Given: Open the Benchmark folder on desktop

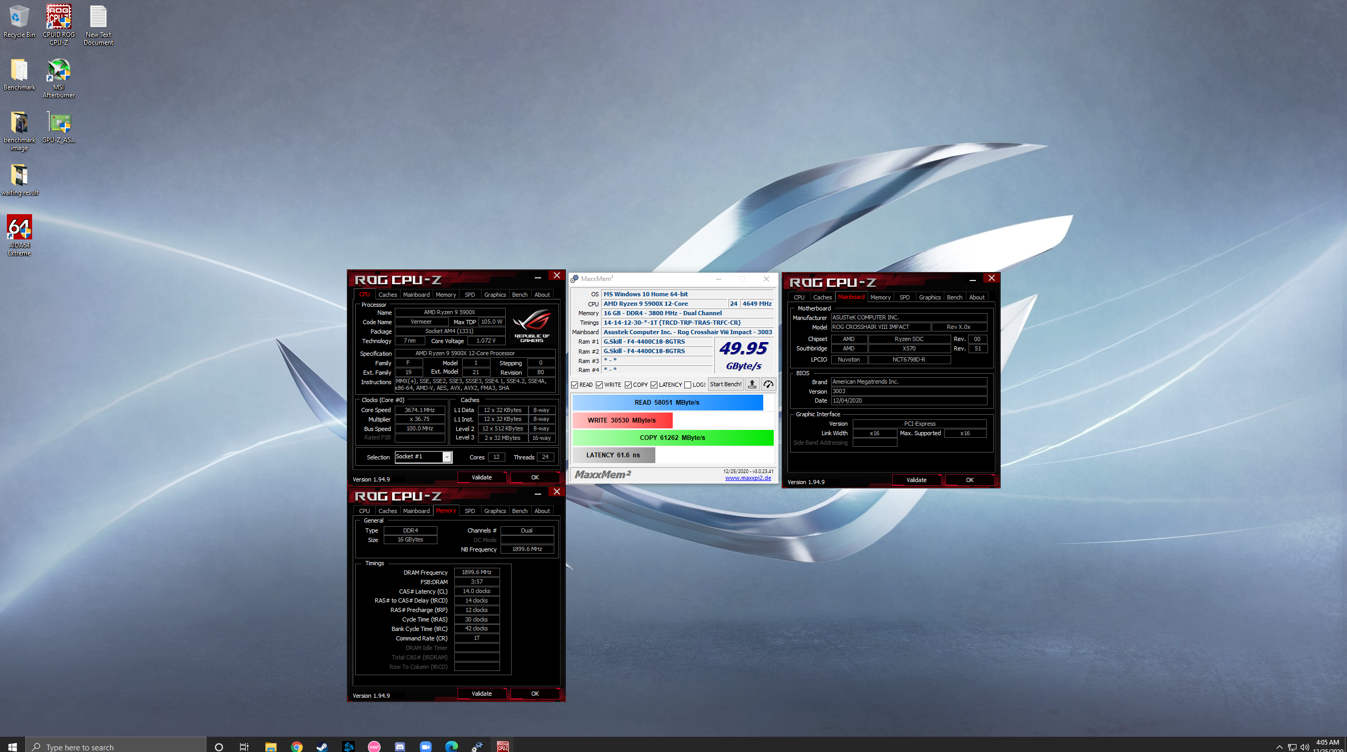Looking at the screenshot, I should (19, 74).
